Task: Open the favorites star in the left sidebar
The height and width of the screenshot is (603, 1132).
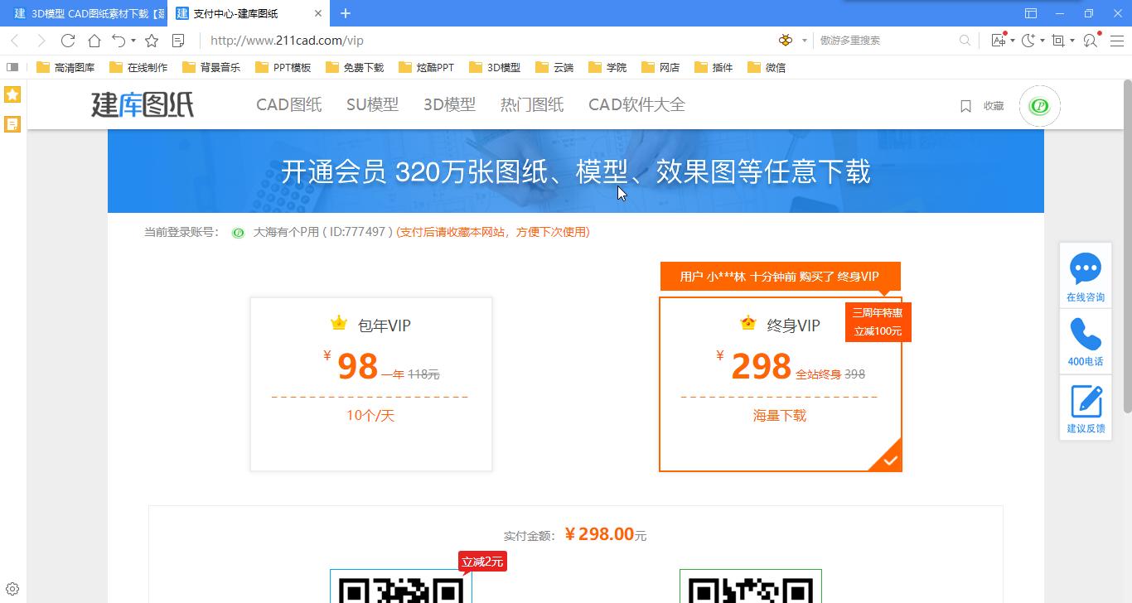Action: (12, 94)
